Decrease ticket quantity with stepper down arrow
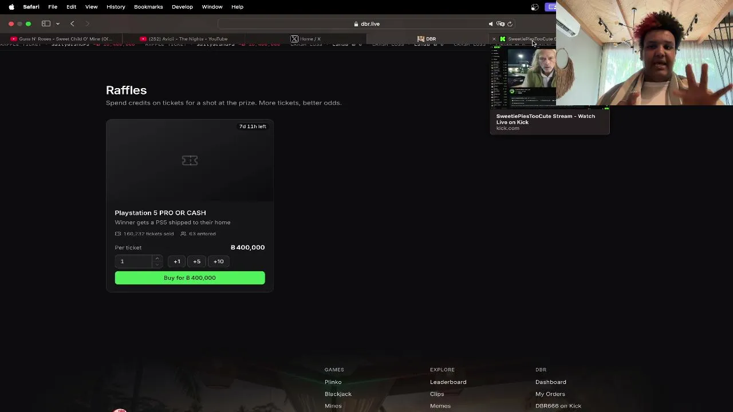This screenshot has height=412, width=733. (157, 264)
